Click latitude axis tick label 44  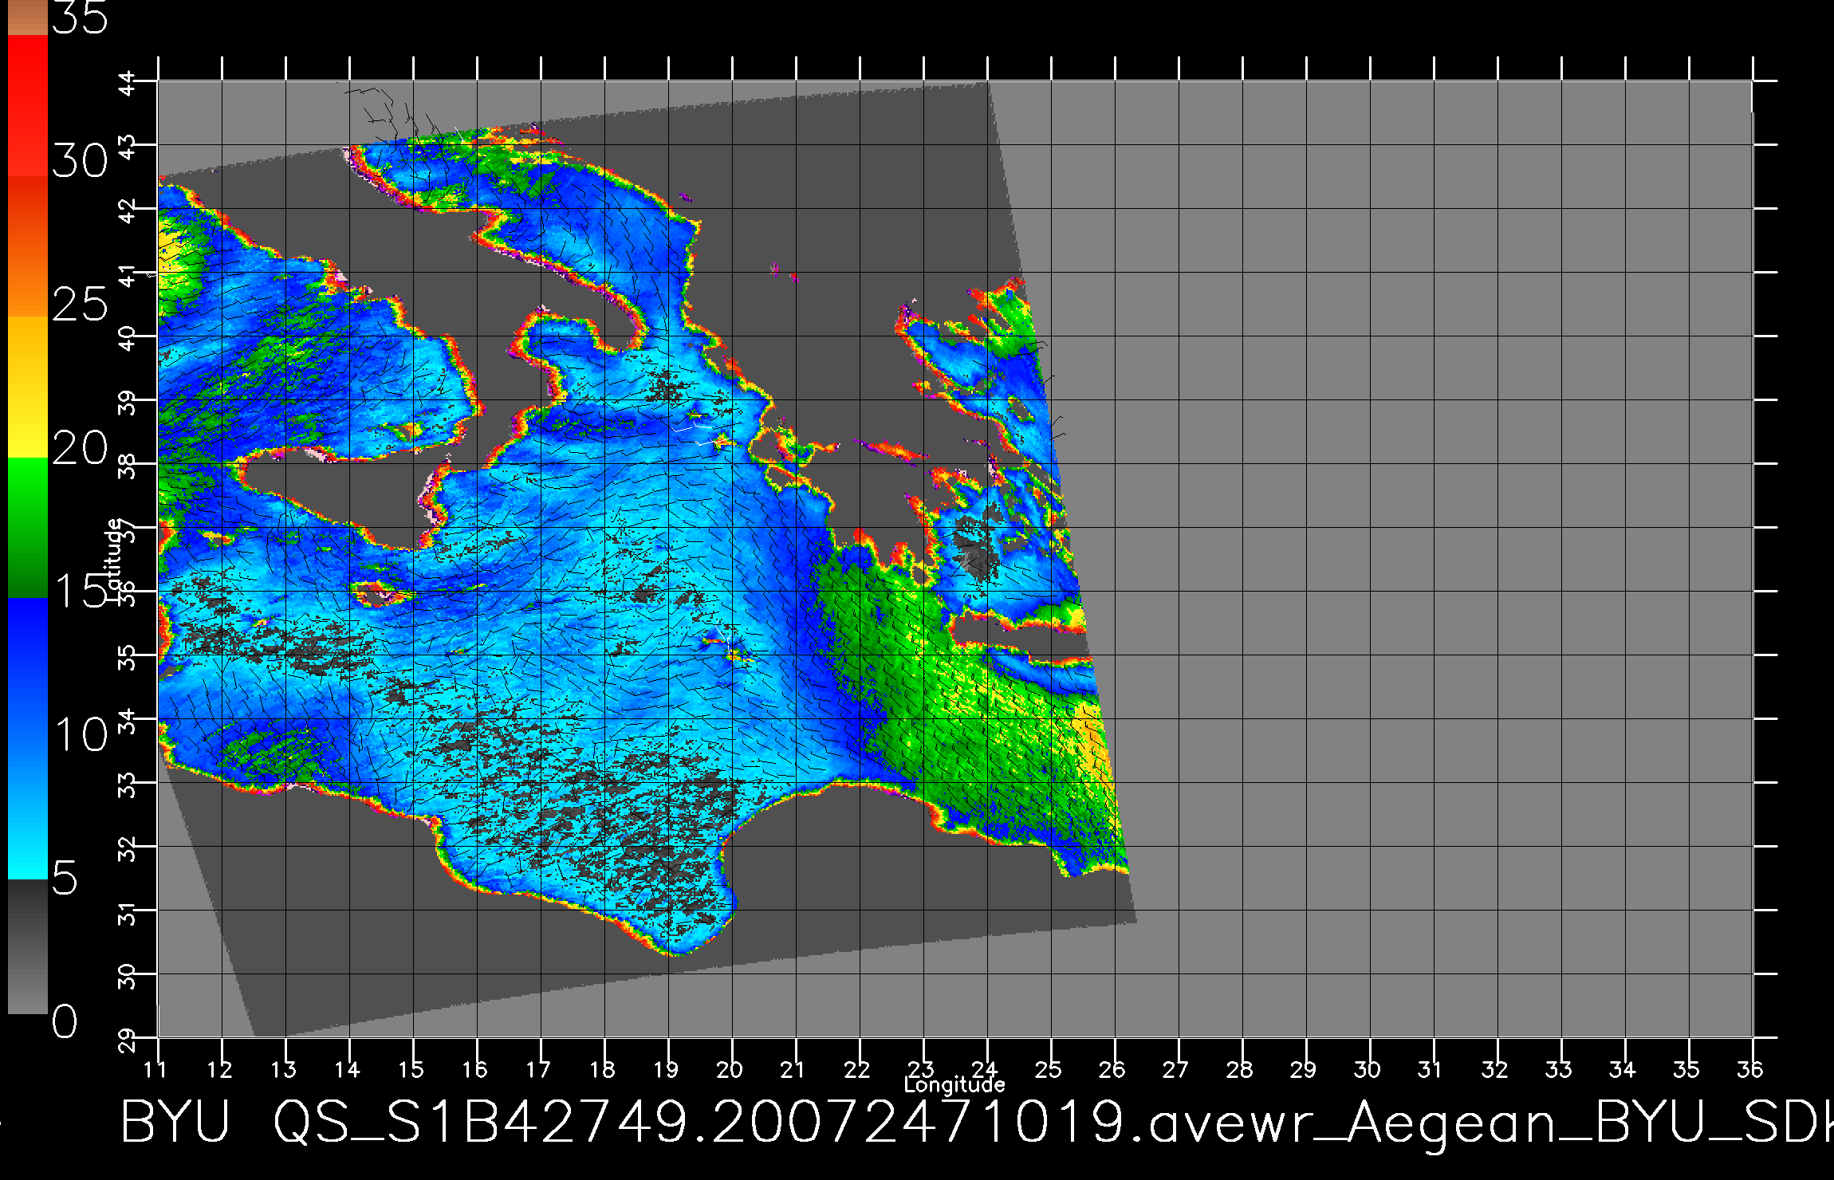click(x=128, y=82)
